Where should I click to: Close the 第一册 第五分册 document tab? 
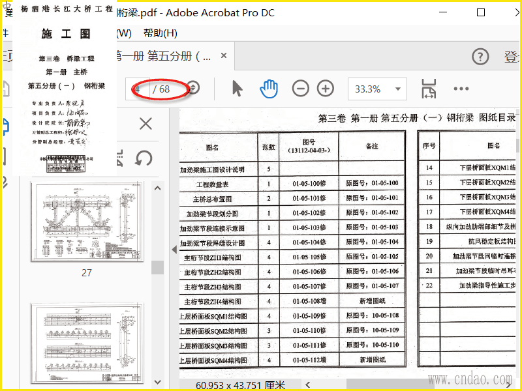224,55
